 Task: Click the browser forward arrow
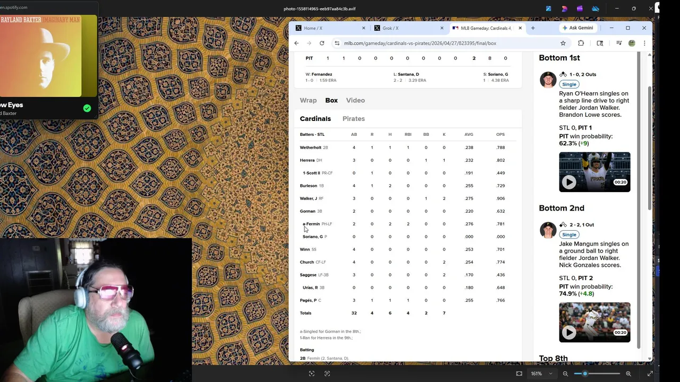click(309, 44)
